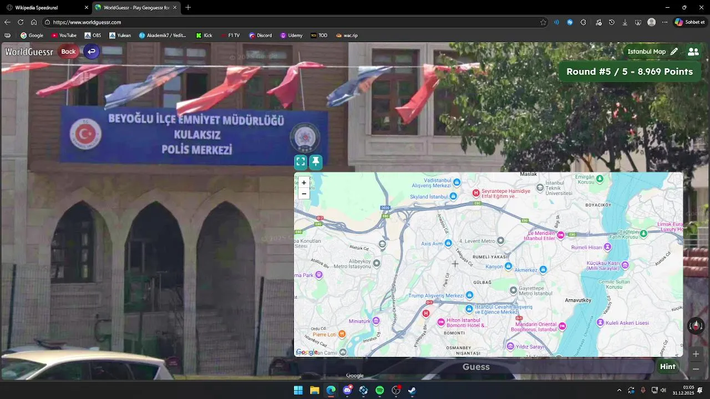Image resolution: width=710 pixels, height=399 pixels.
Task: Click the Akmerkez shopping marker
Action: coord(543,270)
